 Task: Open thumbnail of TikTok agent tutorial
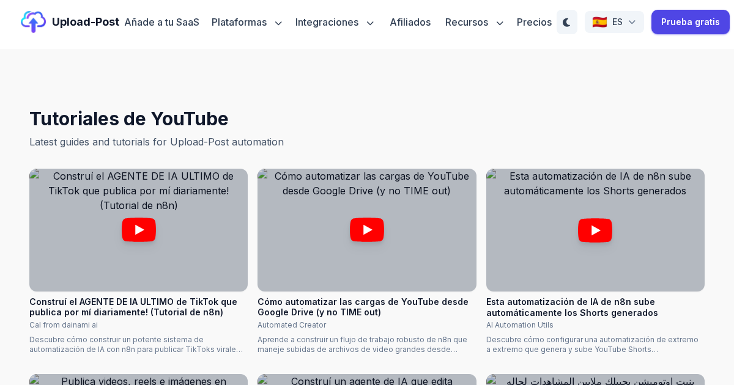point(139,230)
